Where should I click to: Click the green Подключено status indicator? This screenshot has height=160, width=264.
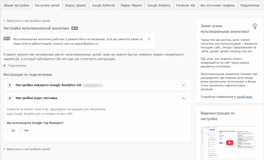pyautogui.click(x=5, y=66)
